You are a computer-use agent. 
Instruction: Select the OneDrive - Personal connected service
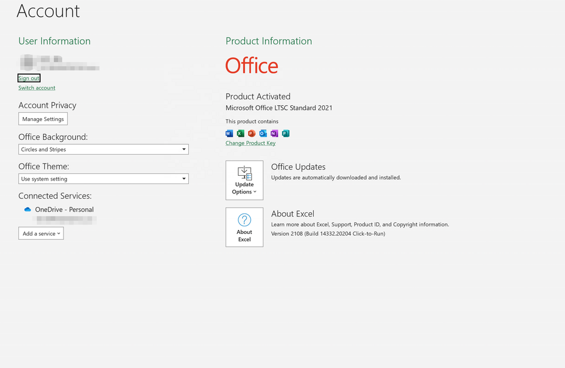pos(64,209)
